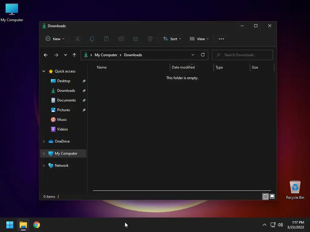Click File Explorer on the taskbar
Image resolution: width=310 pixels, height=232 pixels.
23,225
